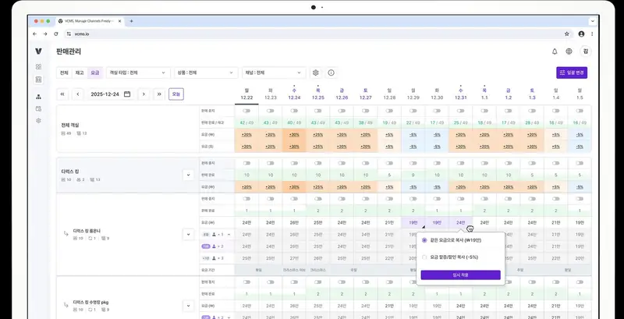
Task: Click the 오늘 today button
Action: point(176,94)
